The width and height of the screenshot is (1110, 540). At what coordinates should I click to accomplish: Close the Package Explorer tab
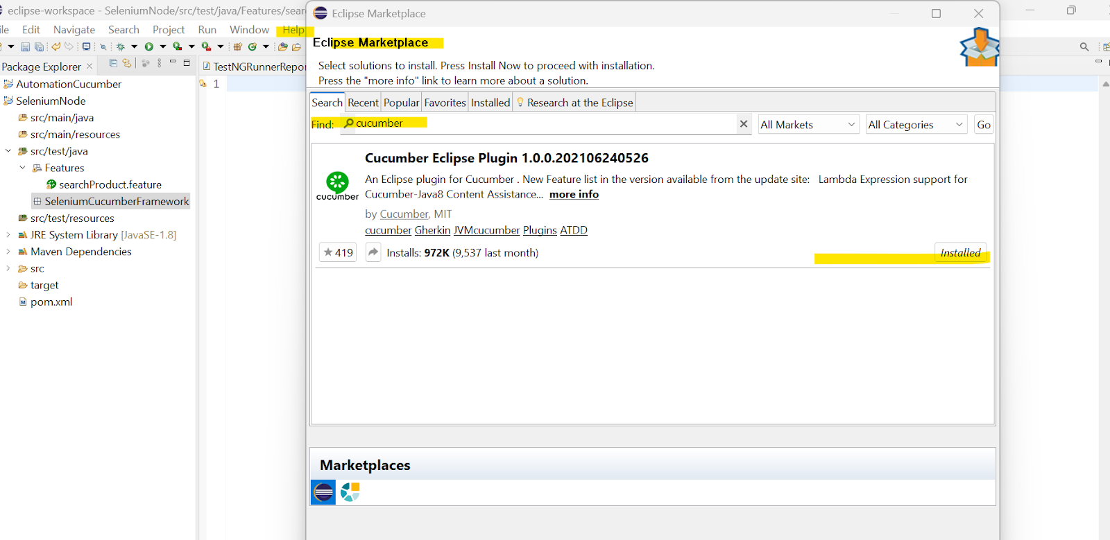[89, 67]
